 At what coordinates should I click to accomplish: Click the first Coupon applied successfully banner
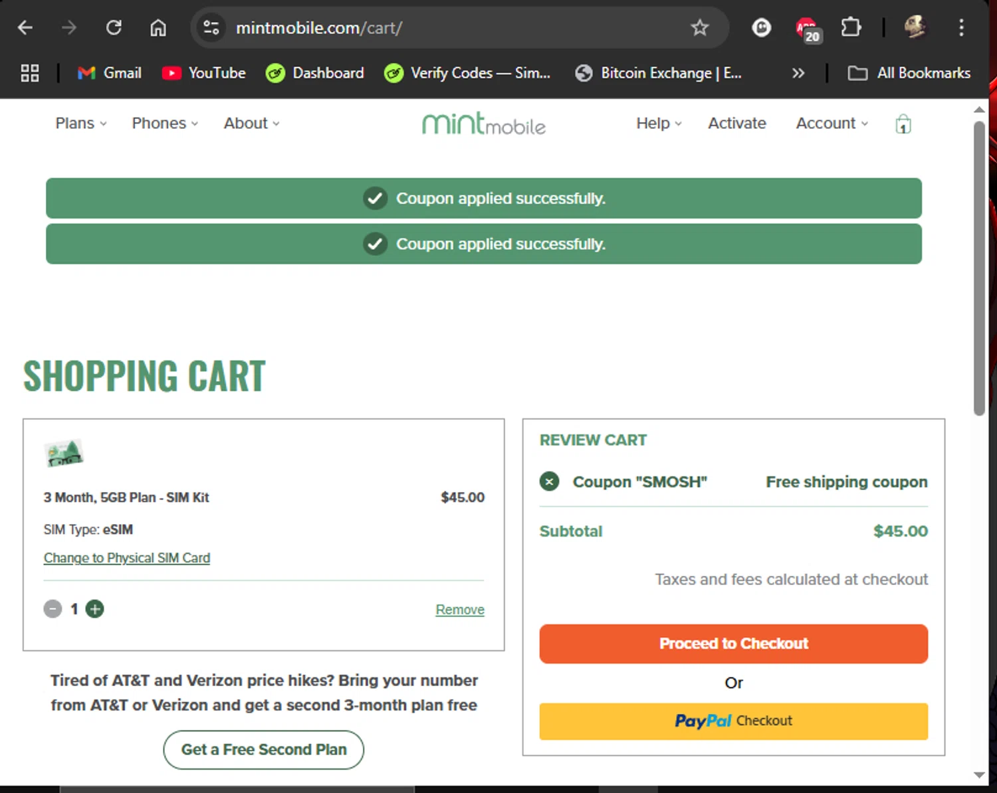[x=484, y=198]
